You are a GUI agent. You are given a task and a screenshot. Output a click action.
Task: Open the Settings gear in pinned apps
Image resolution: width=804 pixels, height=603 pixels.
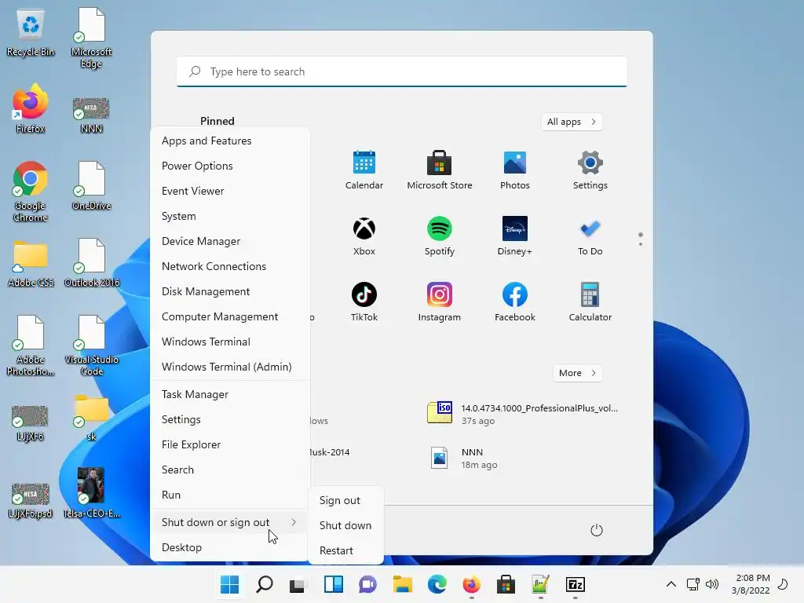coord(590,170)
